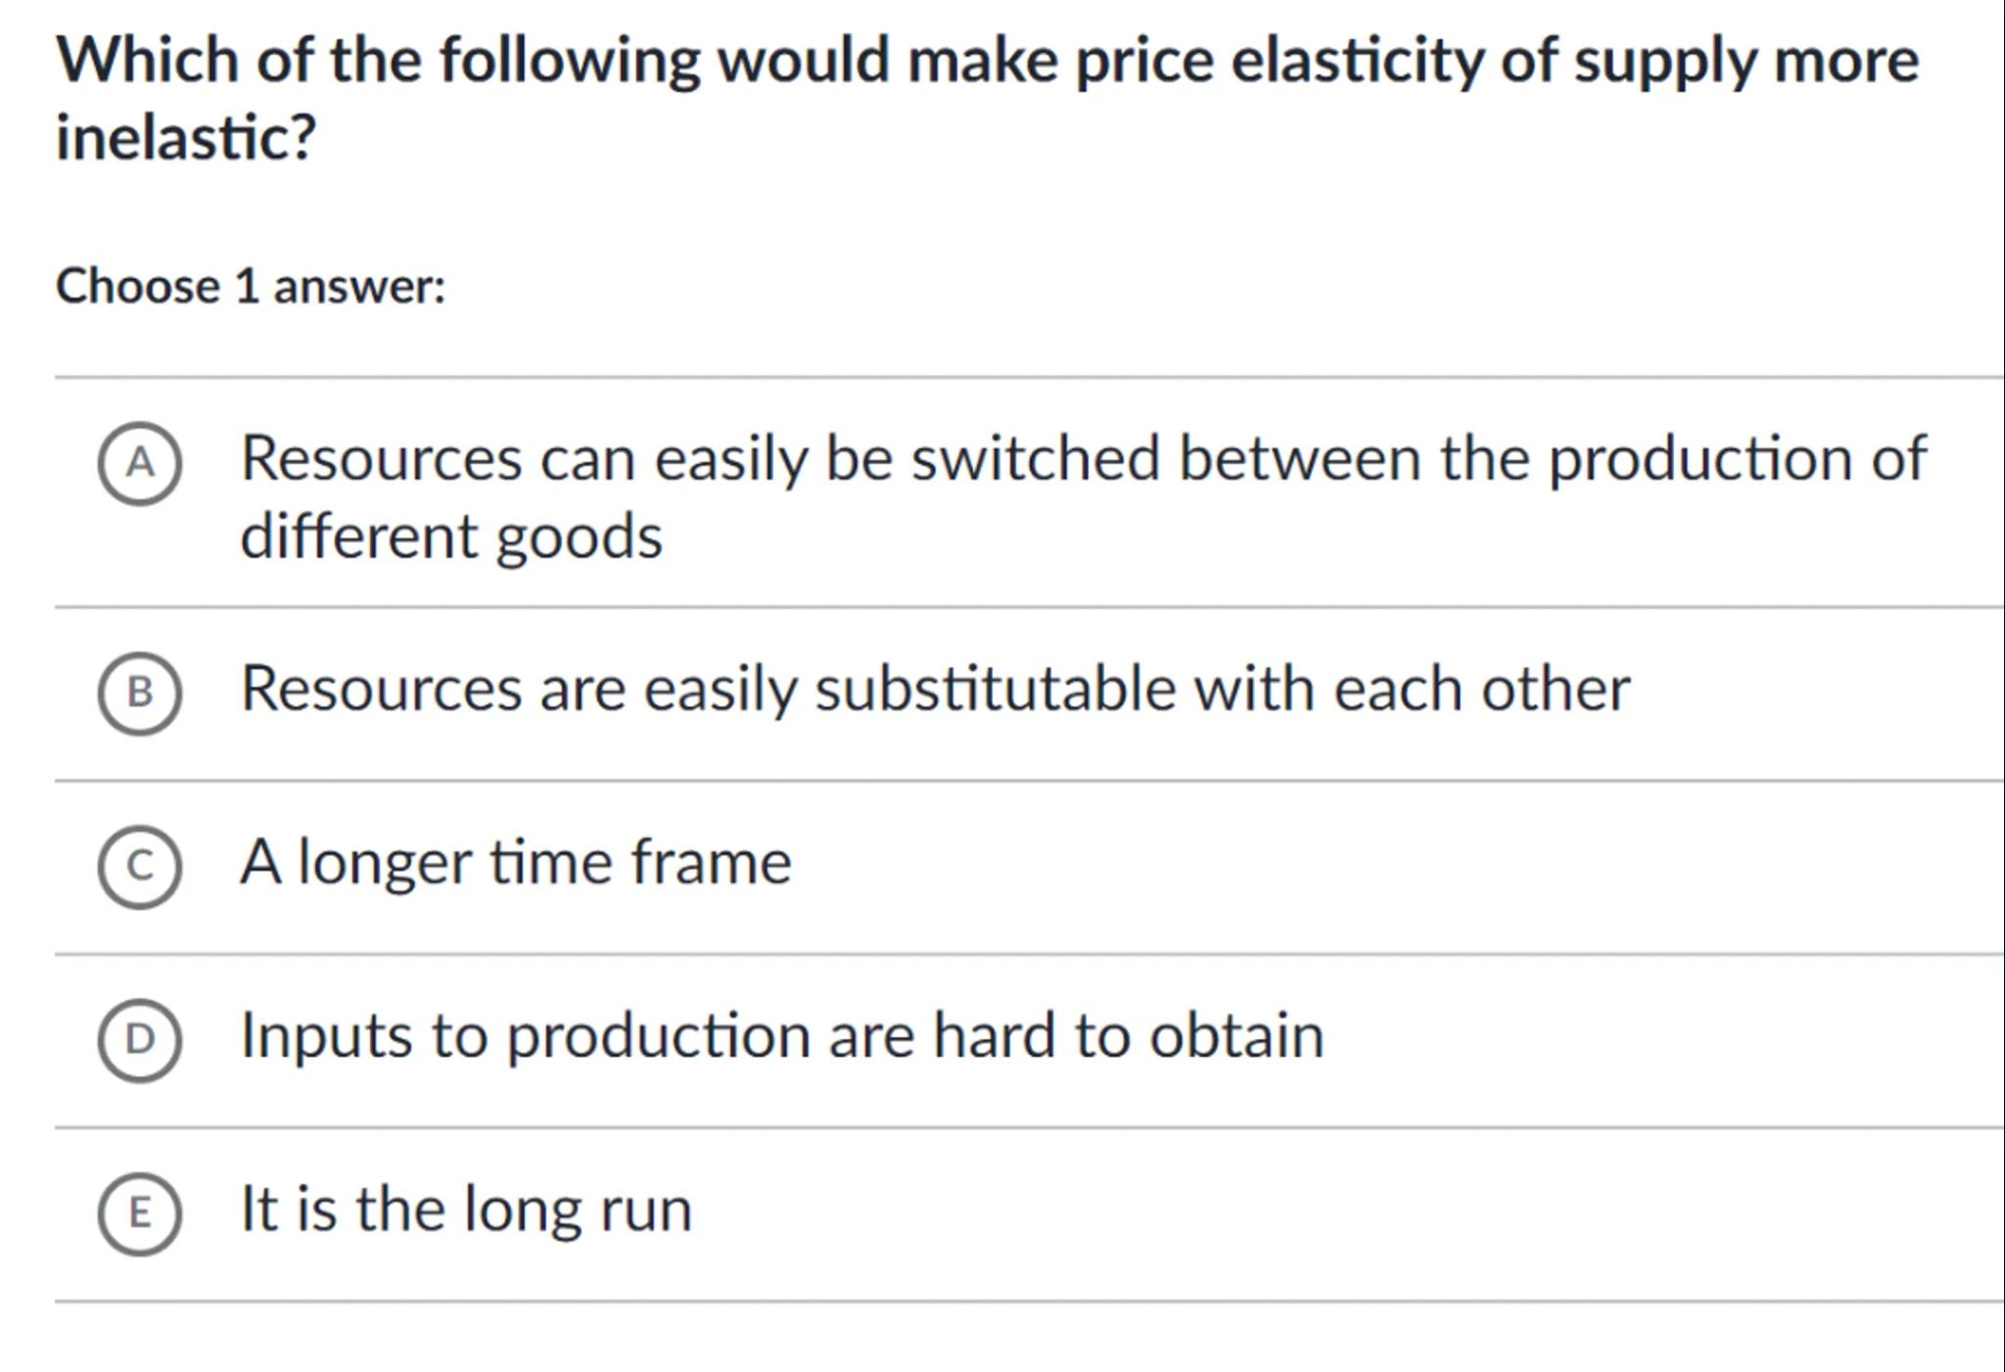This screenshot has width=2005, height=1372.
Task: Choose the "It is the long run" answer
Action: [x=466, y=1209]
